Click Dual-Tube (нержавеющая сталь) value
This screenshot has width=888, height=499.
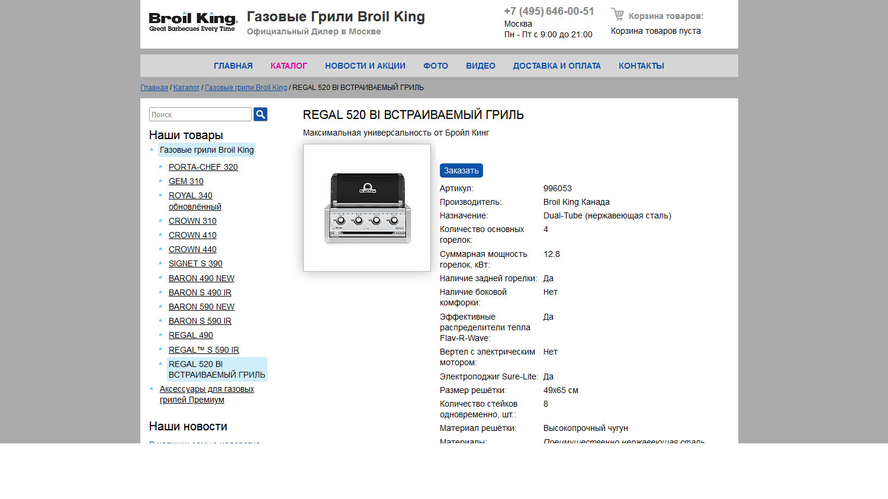pos(607,215)
